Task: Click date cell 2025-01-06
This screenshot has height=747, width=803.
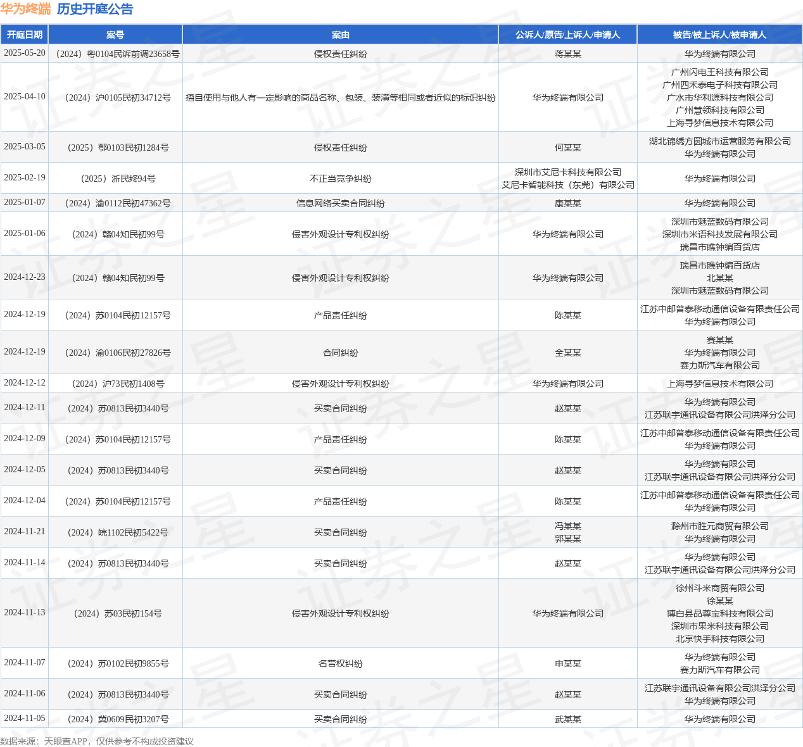Action: point(25,234)
